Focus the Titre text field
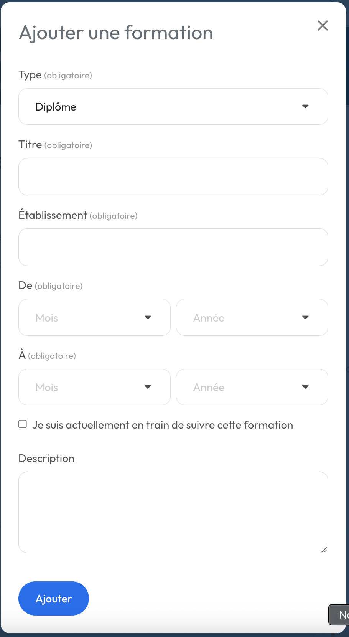The height and width of the screenshot is (637, 349). tap(173, 177)
